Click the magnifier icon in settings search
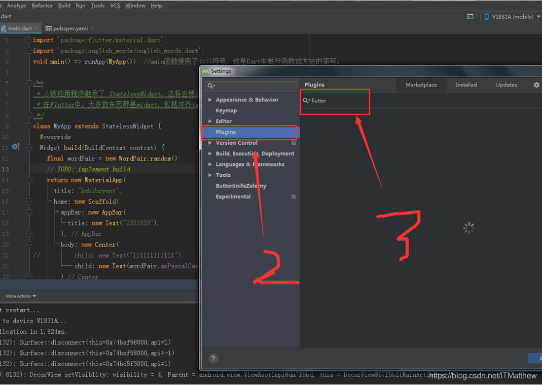The height and width of the screenshot is (385, 542). 211,86
